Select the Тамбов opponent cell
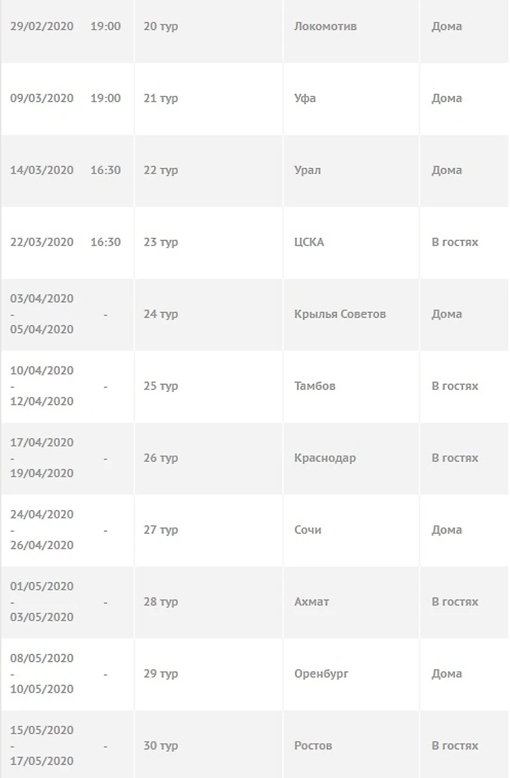510x778 pixels. click(315, 386)
